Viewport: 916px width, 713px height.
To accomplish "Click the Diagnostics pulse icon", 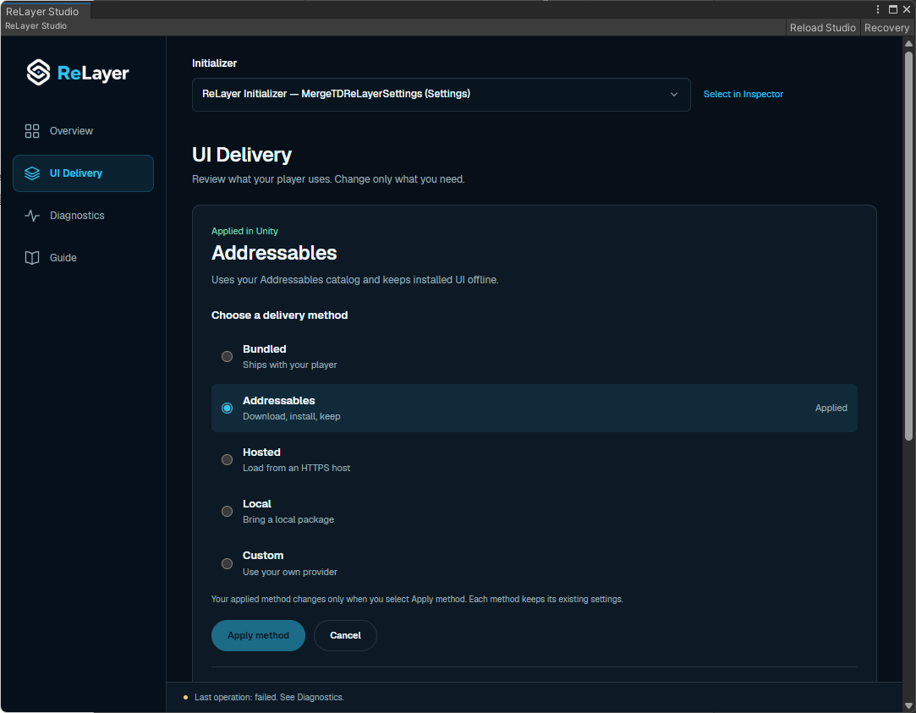I will pos(32,216).
